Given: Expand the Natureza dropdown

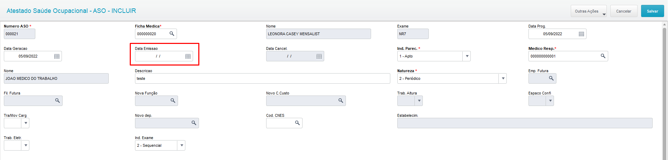Looking at the screenshot, I should [503, 78].
